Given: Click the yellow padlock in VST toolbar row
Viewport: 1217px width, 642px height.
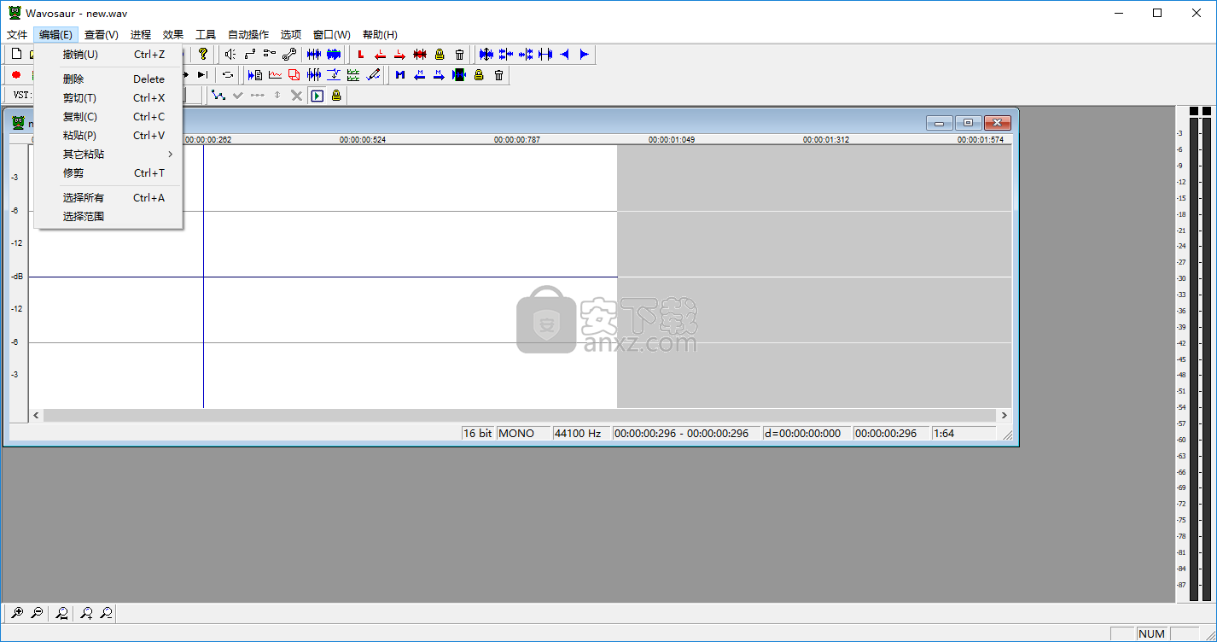Looking at the screenshot, I should [336, 95].
